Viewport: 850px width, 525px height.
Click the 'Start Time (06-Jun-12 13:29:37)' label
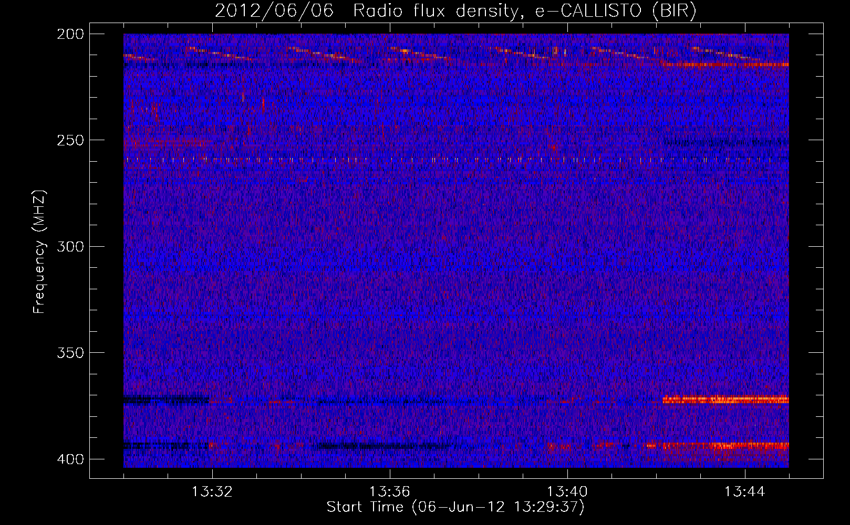(x=455, y=507)
